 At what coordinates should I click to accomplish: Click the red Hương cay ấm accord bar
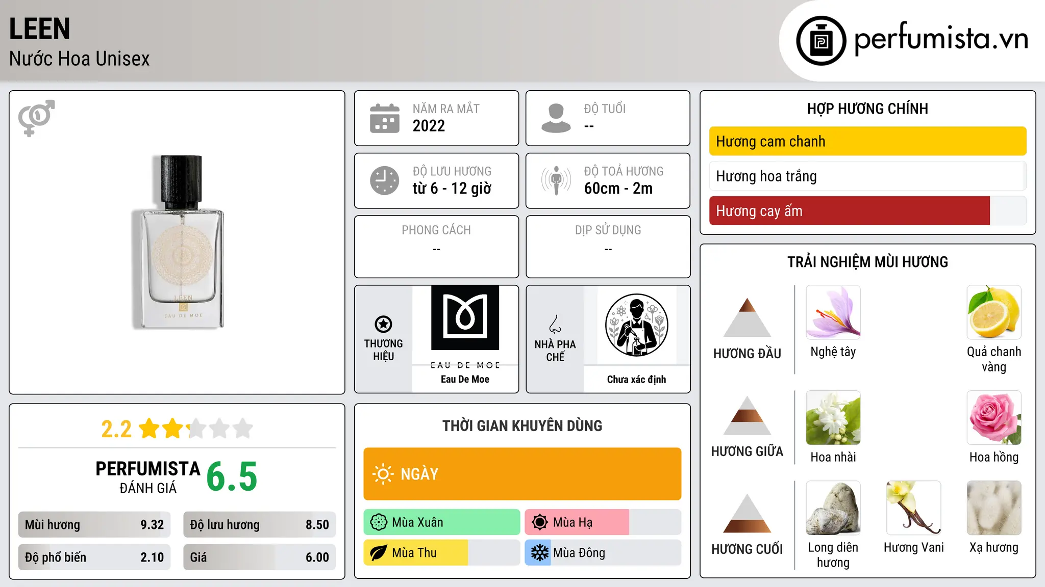point(849,210)
